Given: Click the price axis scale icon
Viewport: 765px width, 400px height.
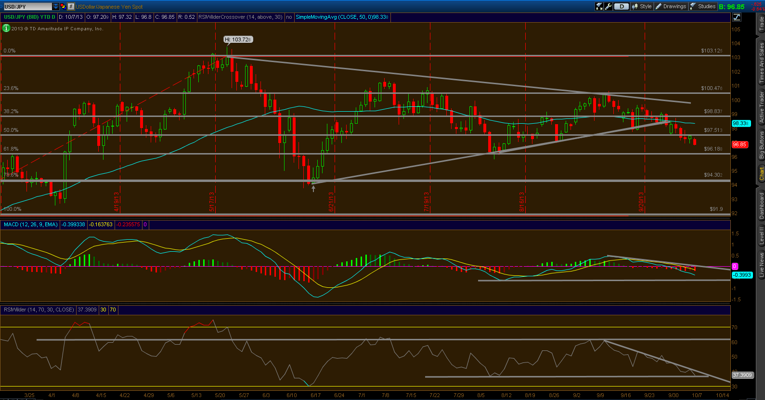Looking at the screenshot, I should (x=737, y=17).
